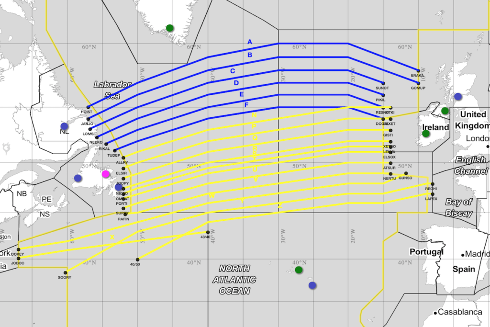Select the GOMUP waypoint dot
This screenshot has width=490, height=327.
click(419, 83)
